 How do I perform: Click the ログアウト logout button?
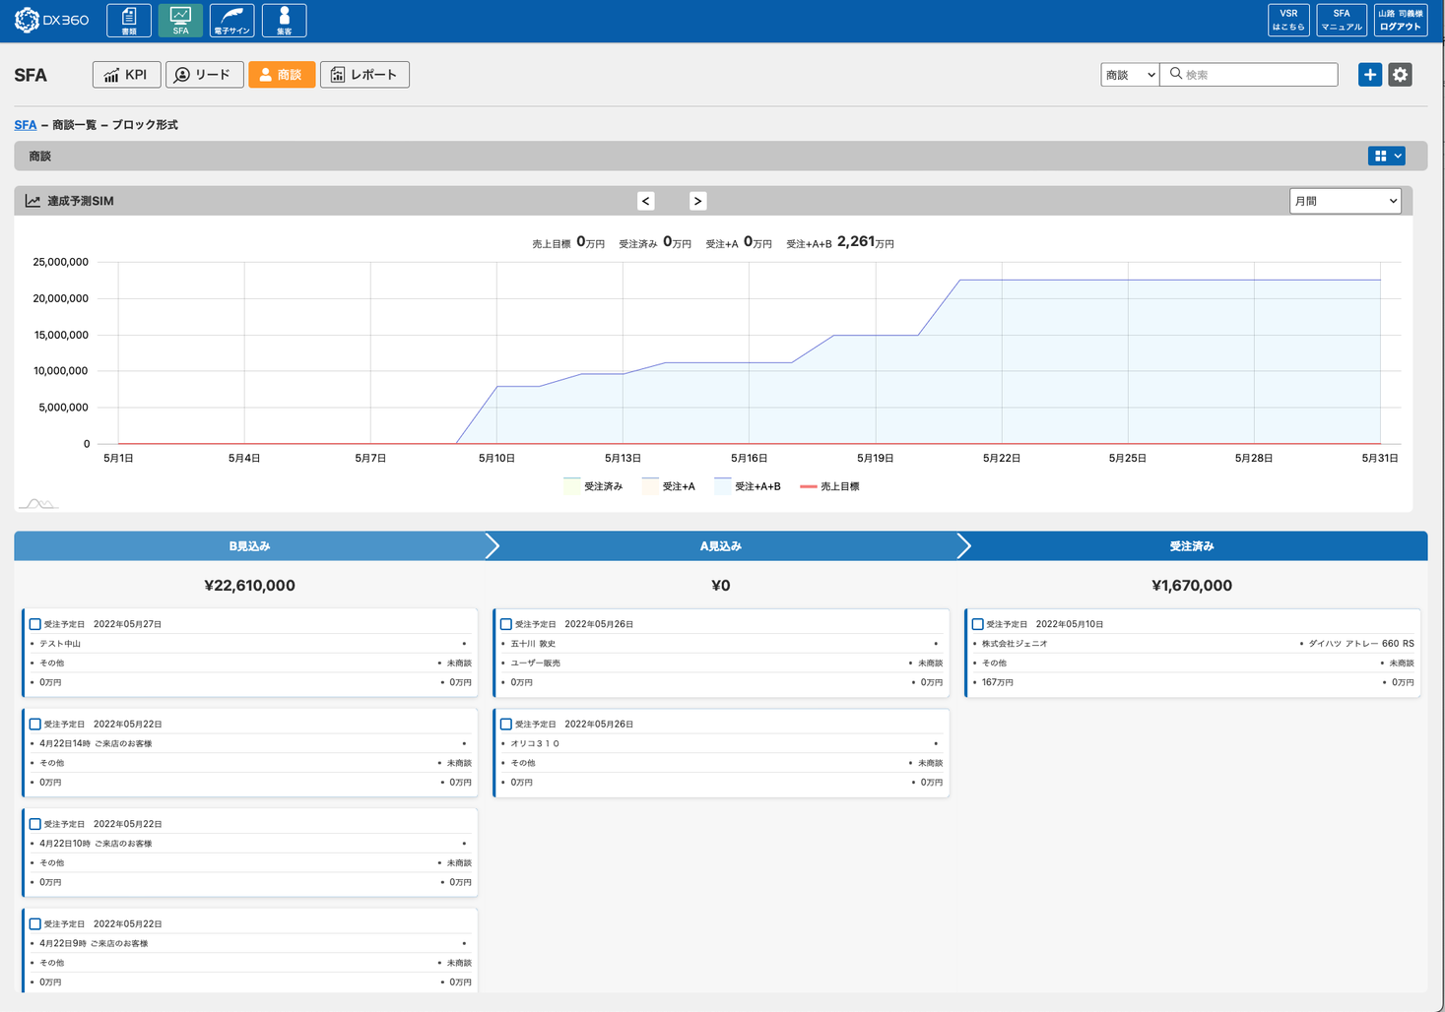tap(1400, 21)
